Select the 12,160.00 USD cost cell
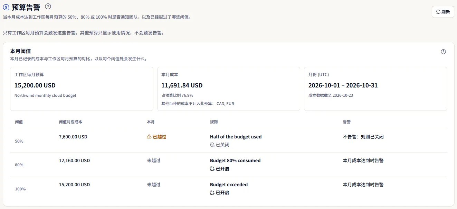Screen dimensions: 457x209 click(74, 160)
